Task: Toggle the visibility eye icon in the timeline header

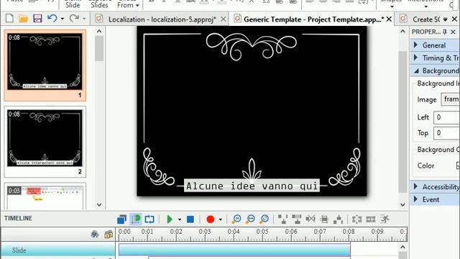Action: [x=94, y=235]
